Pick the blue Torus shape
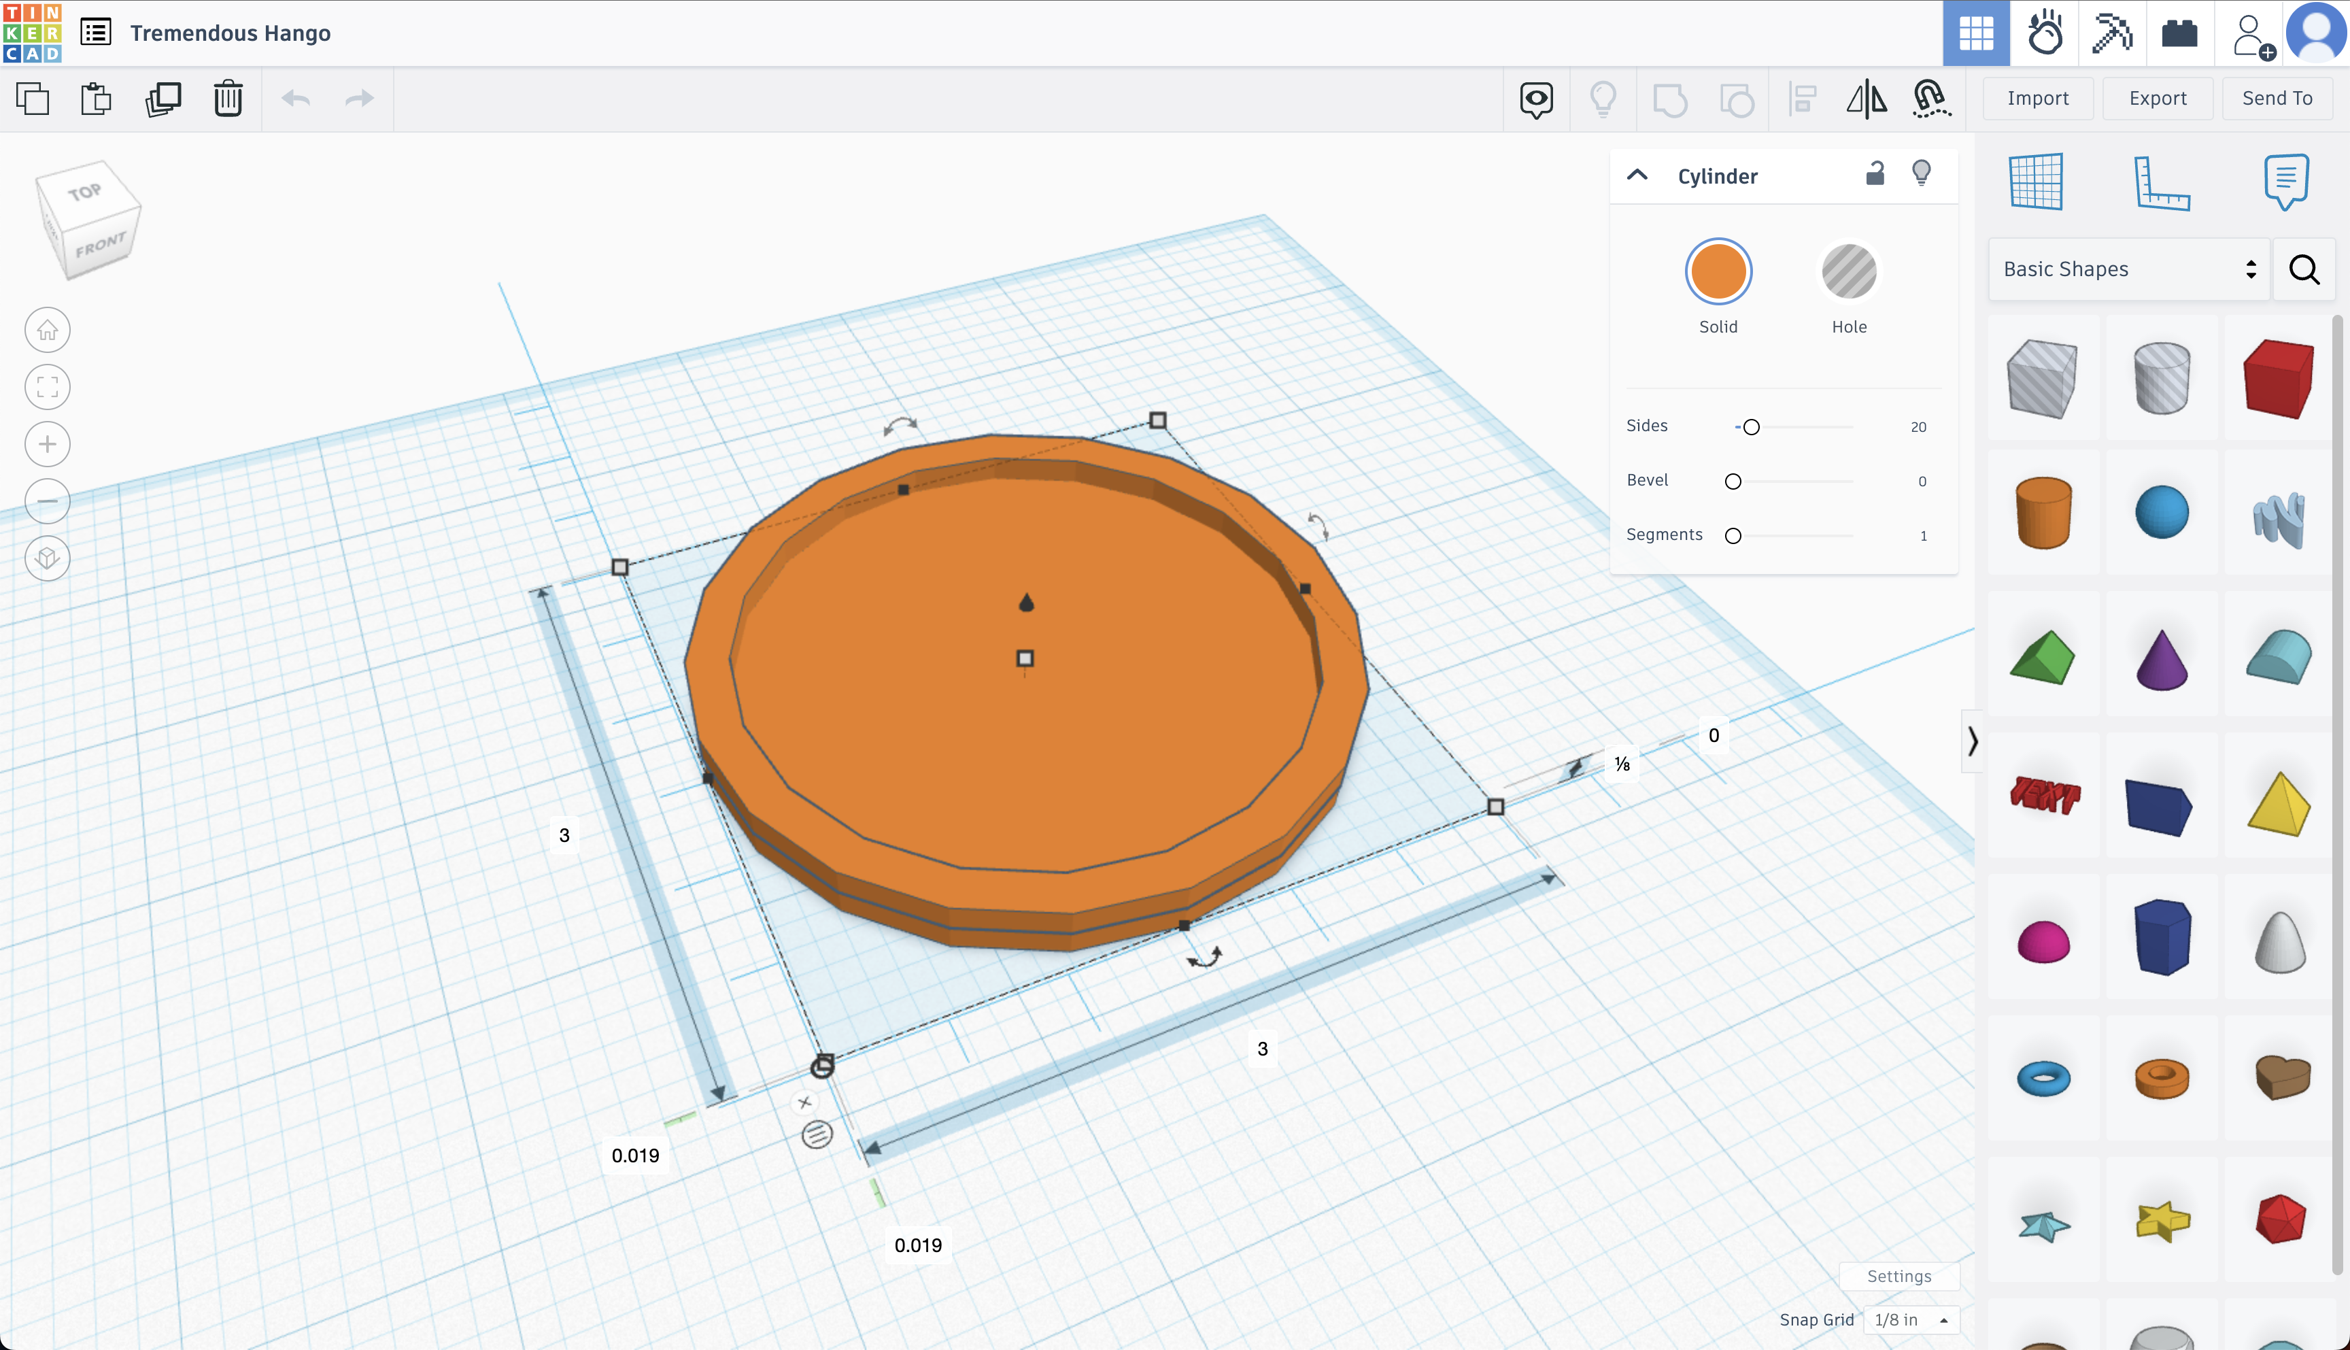This screenshot has width=2350, height=1350. click(x=2043, y=1079)
